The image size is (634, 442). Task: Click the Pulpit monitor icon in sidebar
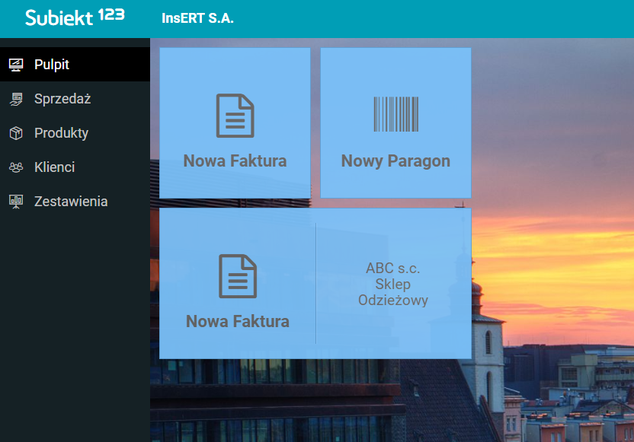16,65
